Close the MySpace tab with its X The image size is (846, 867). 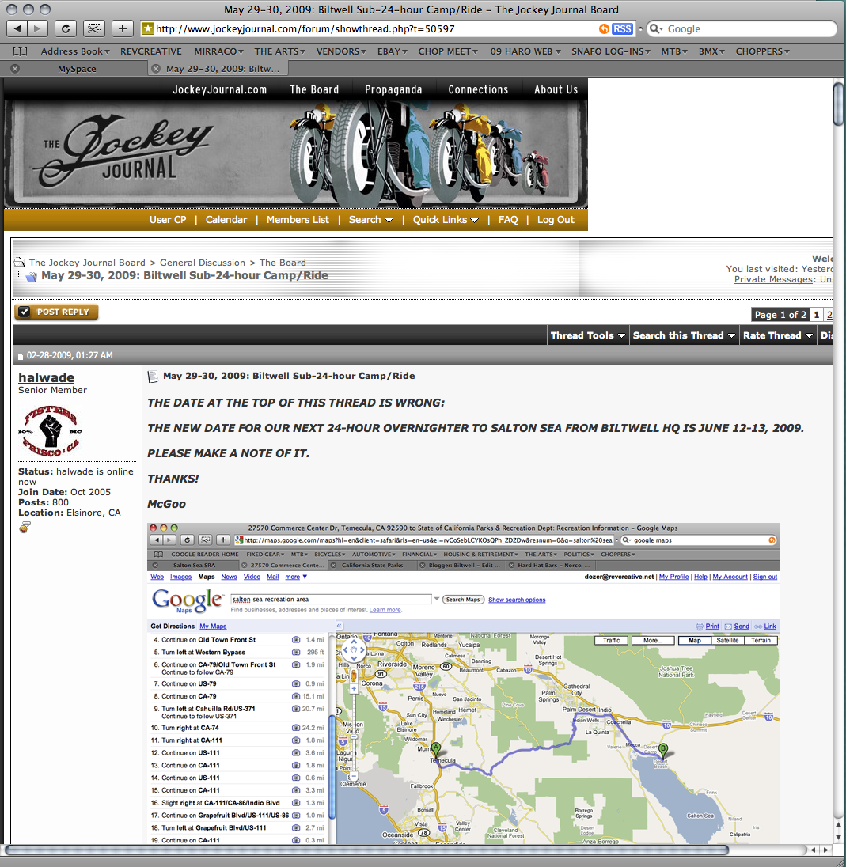pyautogui.click(x=15, y=69)
